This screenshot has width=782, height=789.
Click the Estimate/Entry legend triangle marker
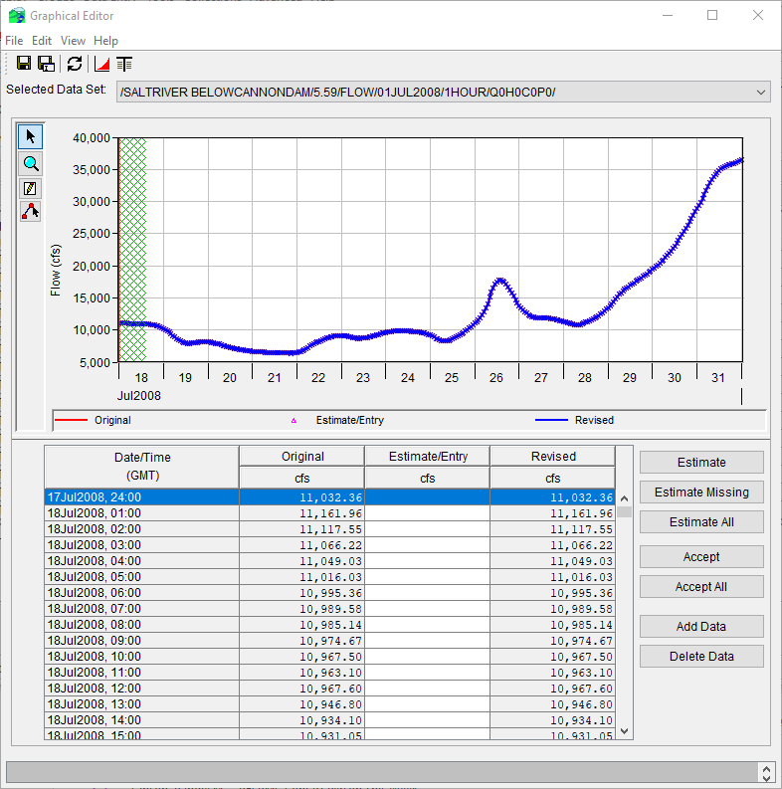click(293, 421)
